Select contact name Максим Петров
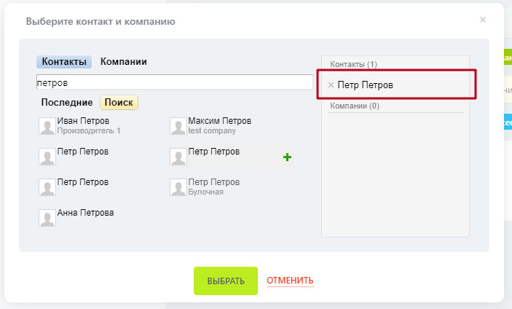The image size is (512, 309). [x=219, y=121]
